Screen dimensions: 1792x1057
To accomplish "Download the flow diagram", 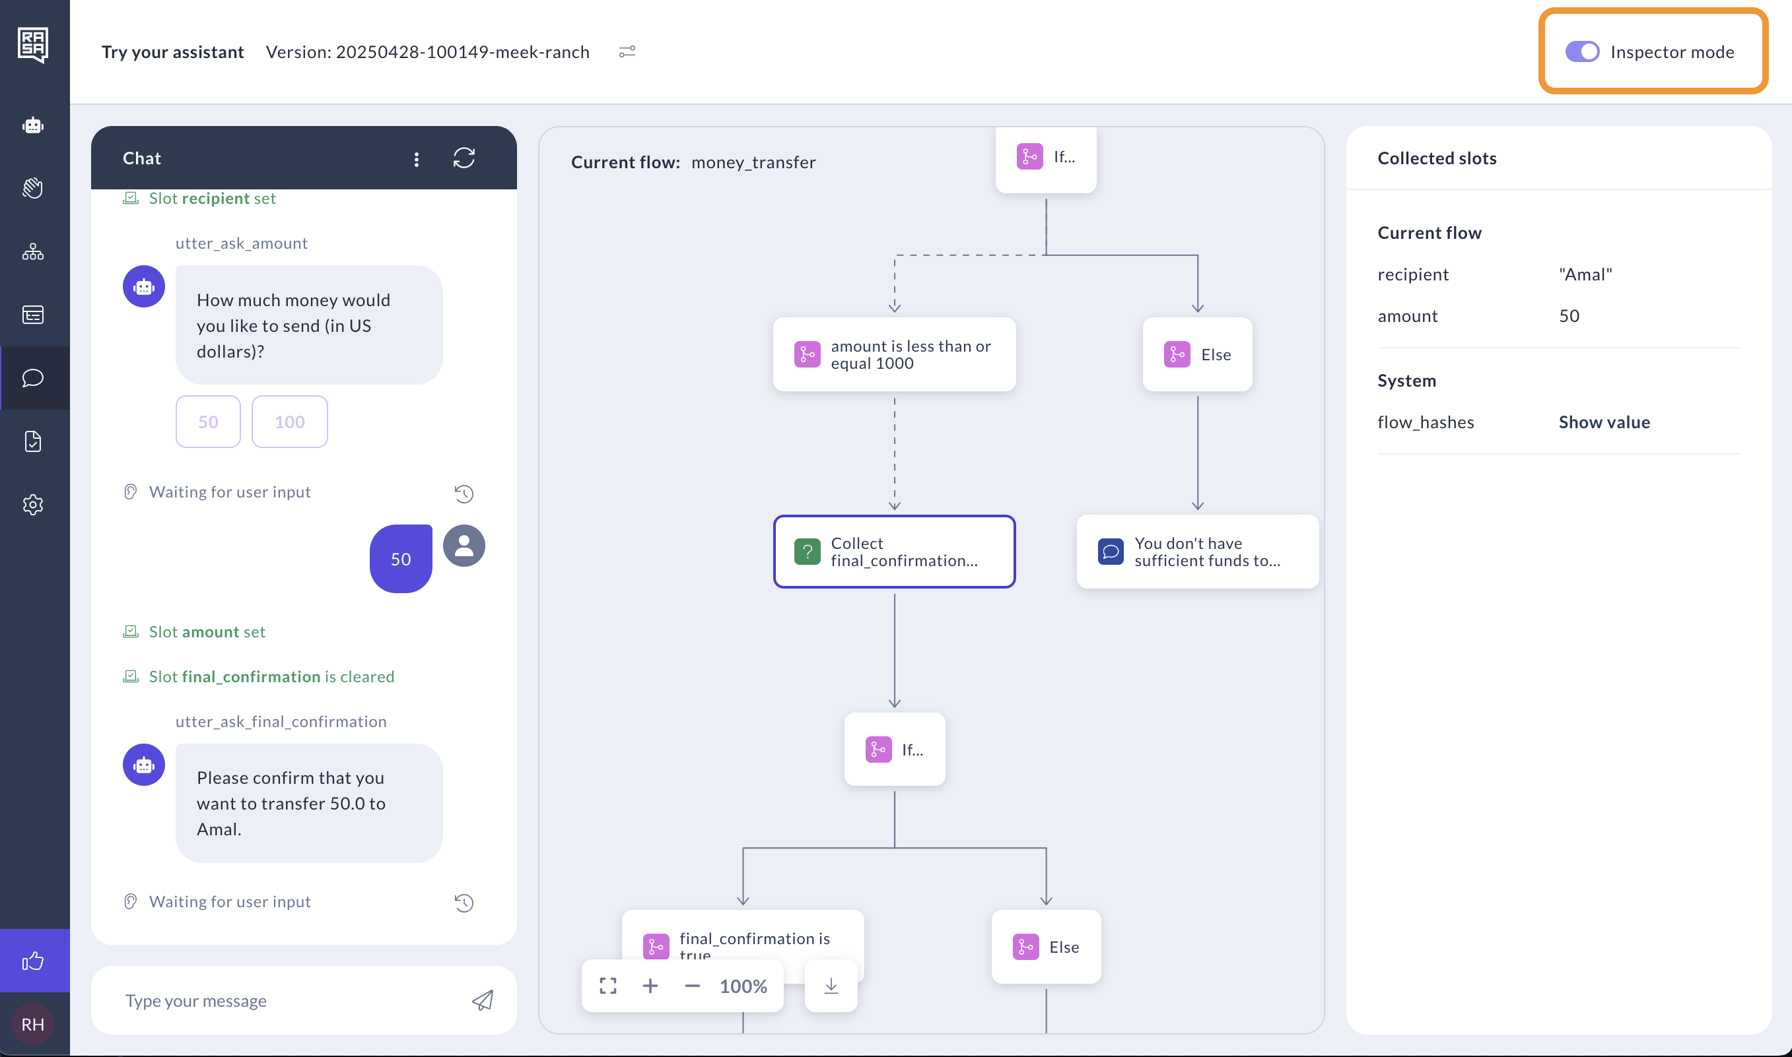I will pyautogui.click(x=831, y=986).
